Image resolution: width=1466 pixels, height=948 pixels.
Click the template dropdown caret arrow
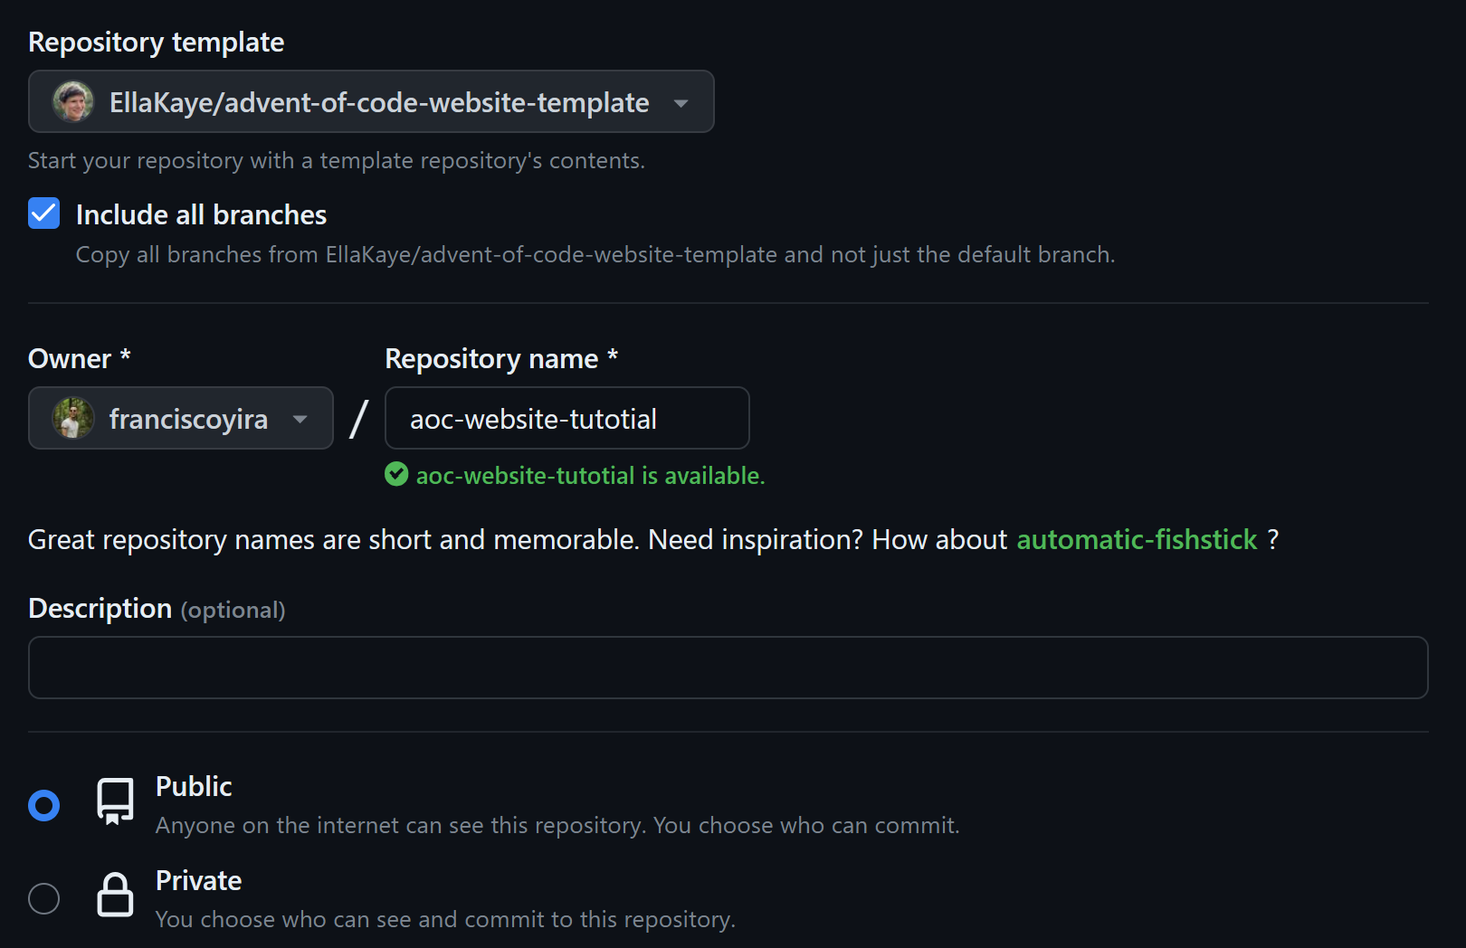click(681, 103)
